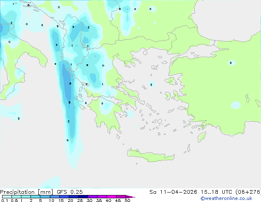Viewport: 261px width, 202px height.
Task: Click the Peloponnese peninsula on the map
Action: pyautogui.click(x=107, y=115)
